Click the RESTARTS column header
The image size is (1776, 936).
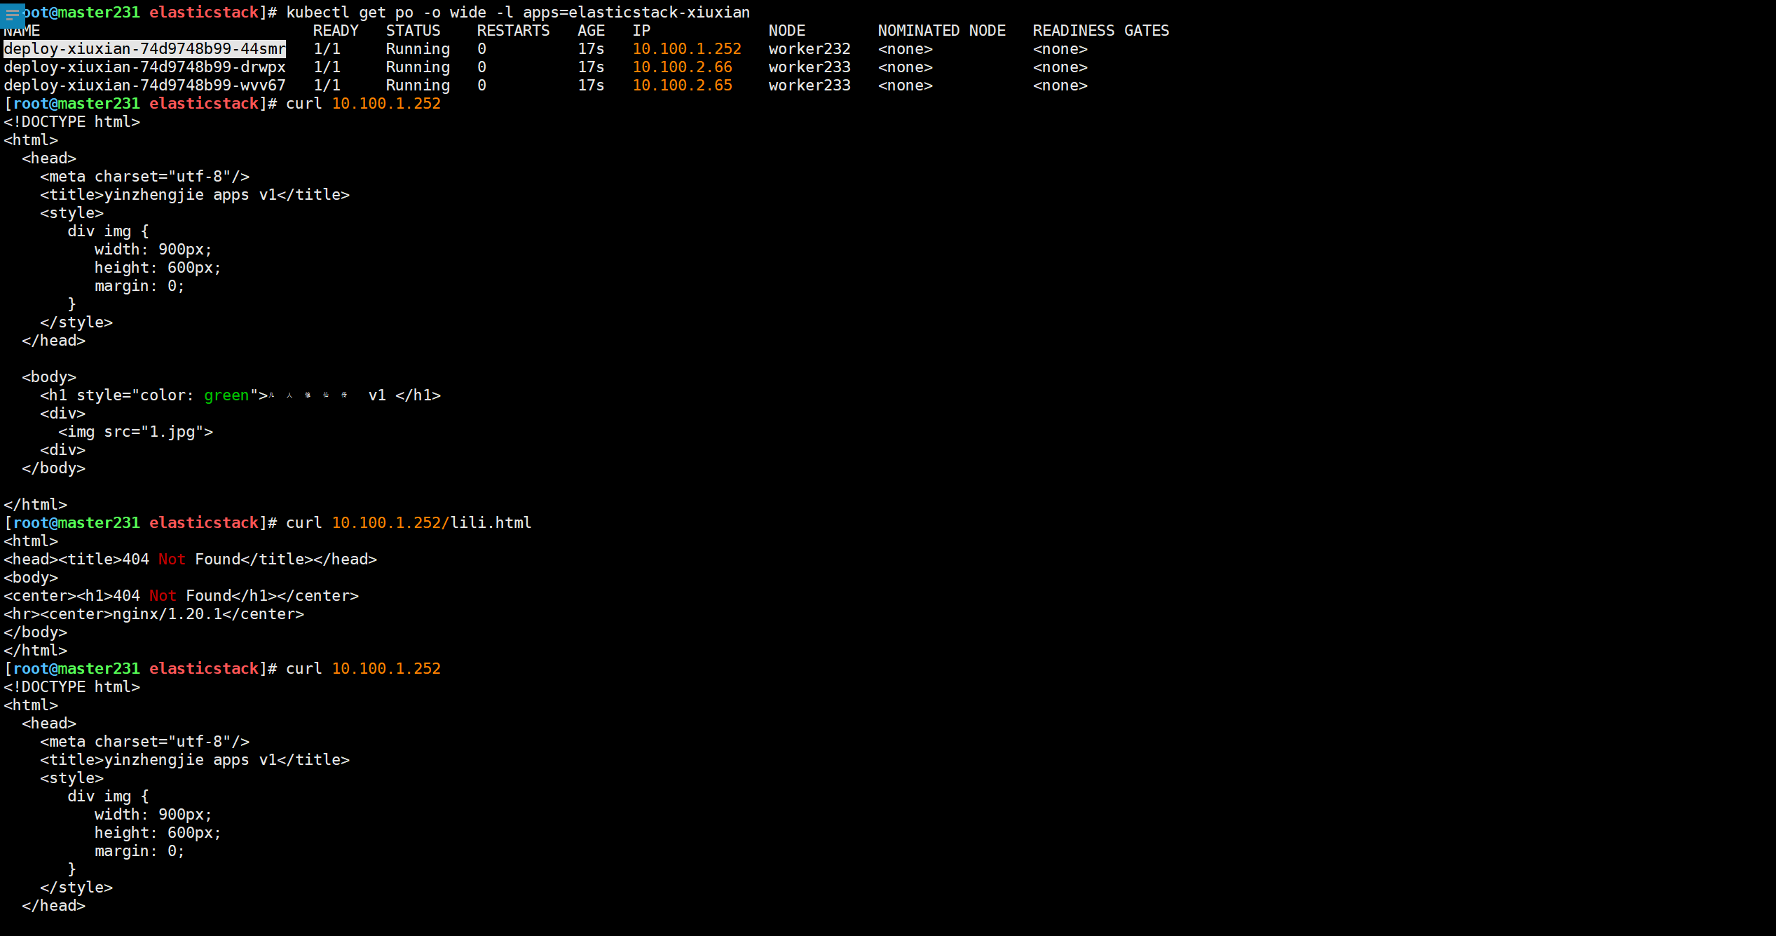pyautogui.click(x=513, y=31)
